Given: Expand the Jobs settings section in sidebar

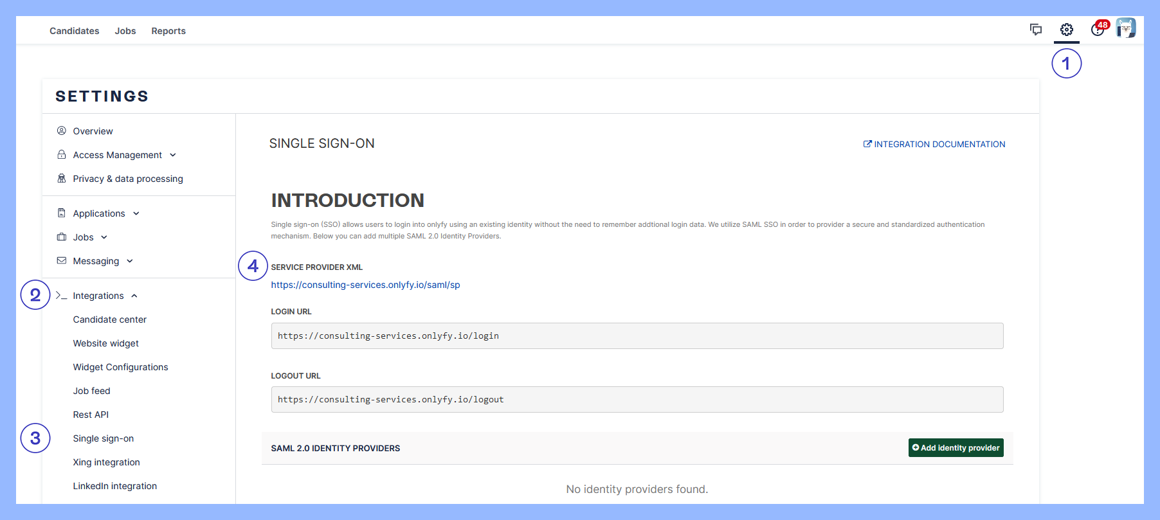Looking at the screenshot, I should coord(90,237).
